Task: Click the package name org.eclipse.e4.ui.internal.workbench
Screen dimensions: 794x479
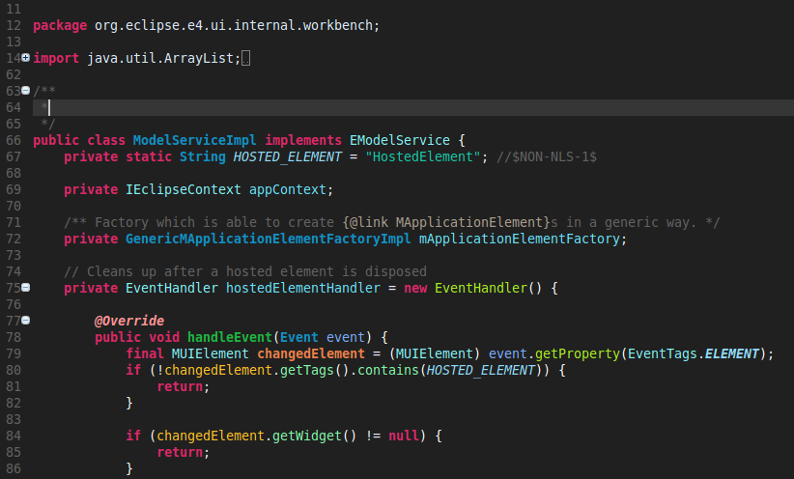Action: tap(234, 25)
